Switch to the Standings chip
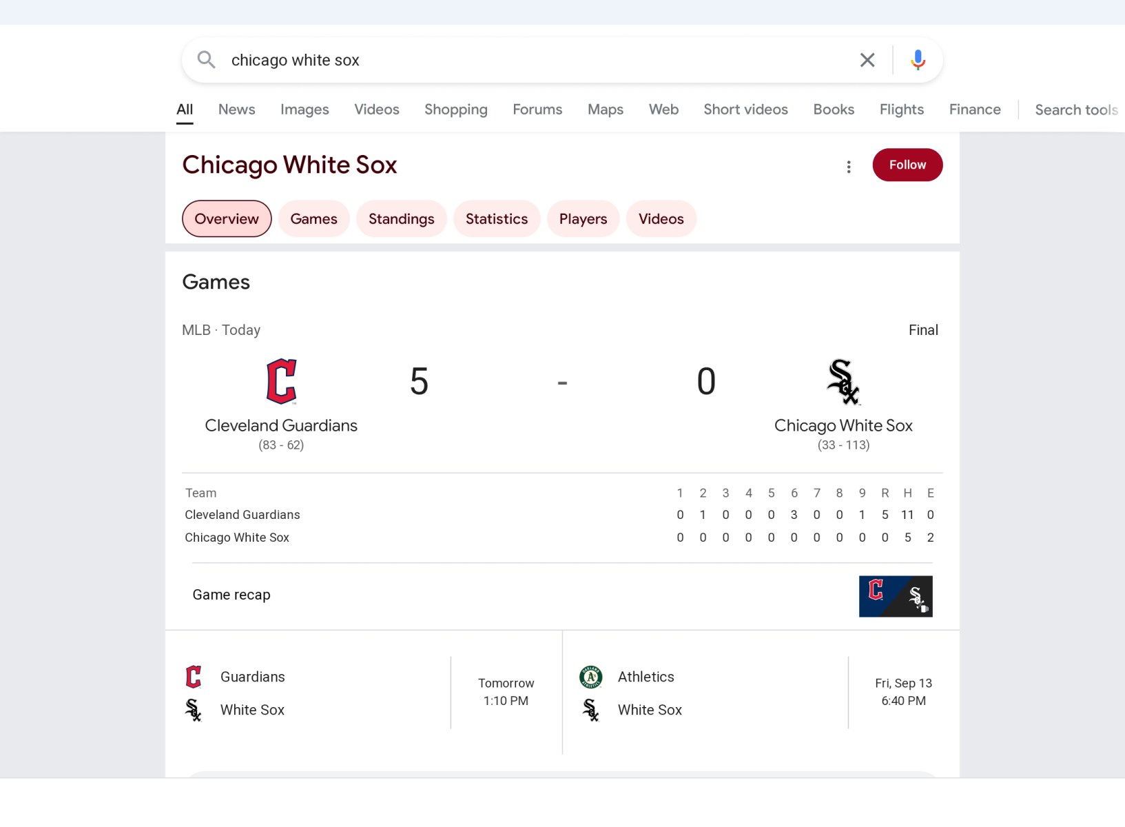 (401, 218)
